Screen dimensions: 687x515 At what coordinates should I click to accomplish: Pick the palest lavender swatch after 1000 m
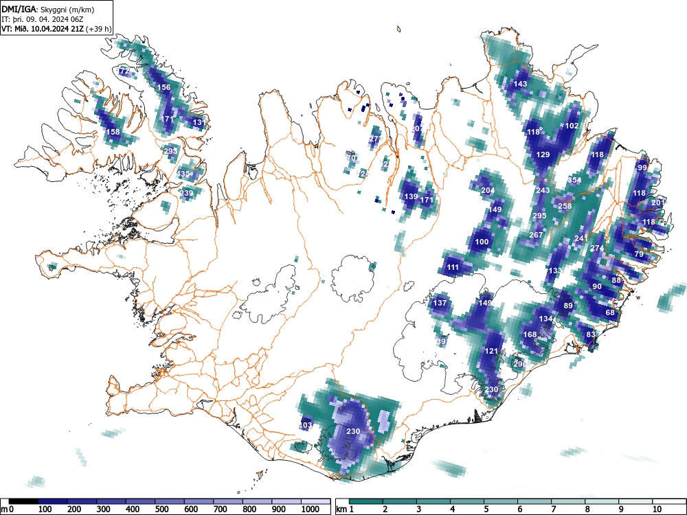pos(316,501)
